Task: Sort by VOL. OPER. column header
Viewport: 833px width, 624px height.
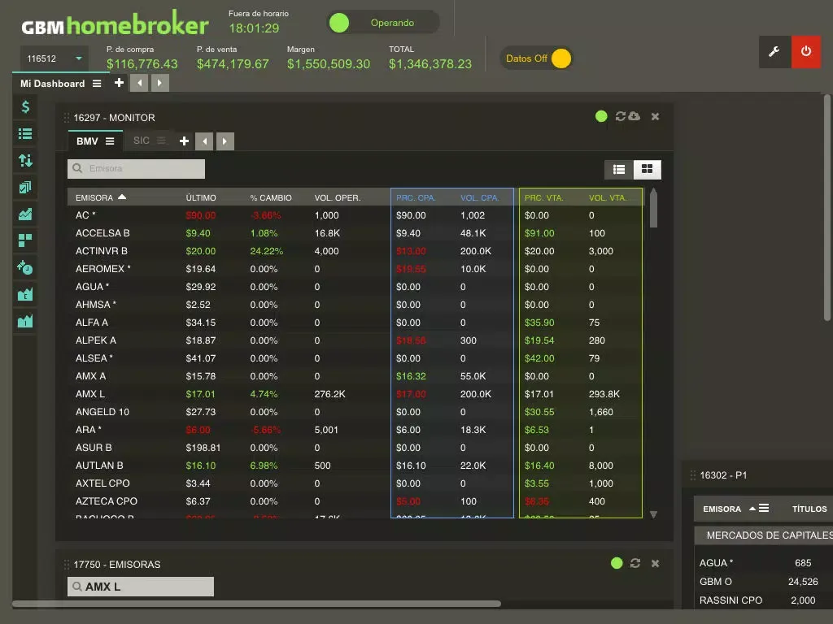Action: 338,198
